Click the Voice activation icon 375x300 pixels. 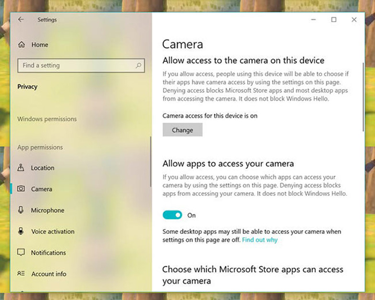coord(21,231)
